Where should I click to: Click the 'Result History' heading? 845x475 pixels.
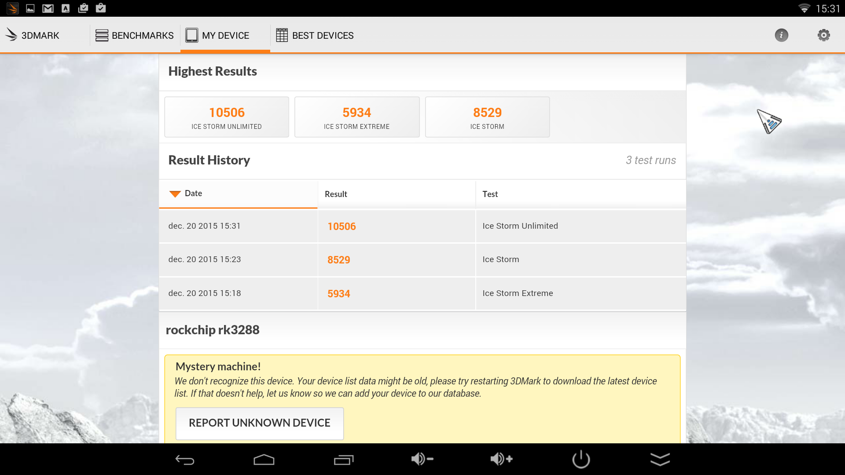tap(209, 160)
